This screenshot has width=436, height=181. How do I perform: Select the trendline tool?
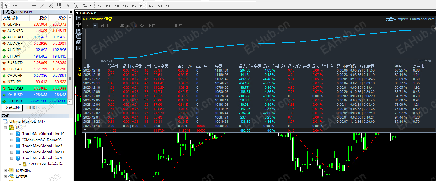42,5
